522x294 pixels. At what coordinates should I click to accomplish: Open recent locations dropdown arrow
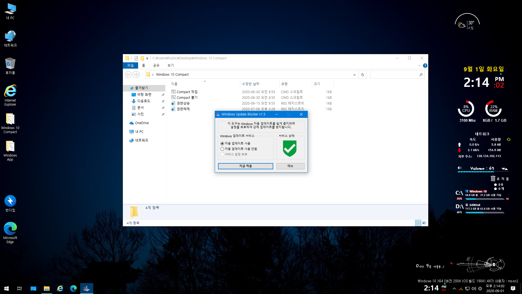[x=142, y=74]
